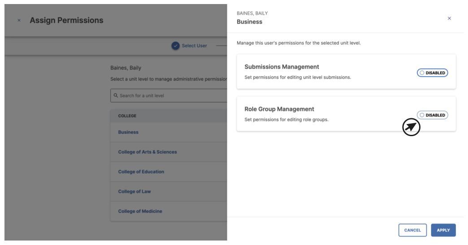468x245 pixels.
Task: Click the Submissions Management card title
Action: click(x=282, y=67)
